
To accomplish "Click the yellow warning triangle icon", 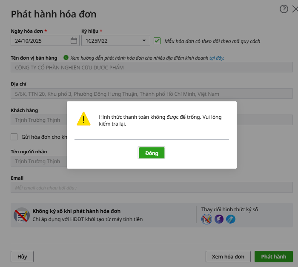I will pyautogui.click(x=83, y=119).
